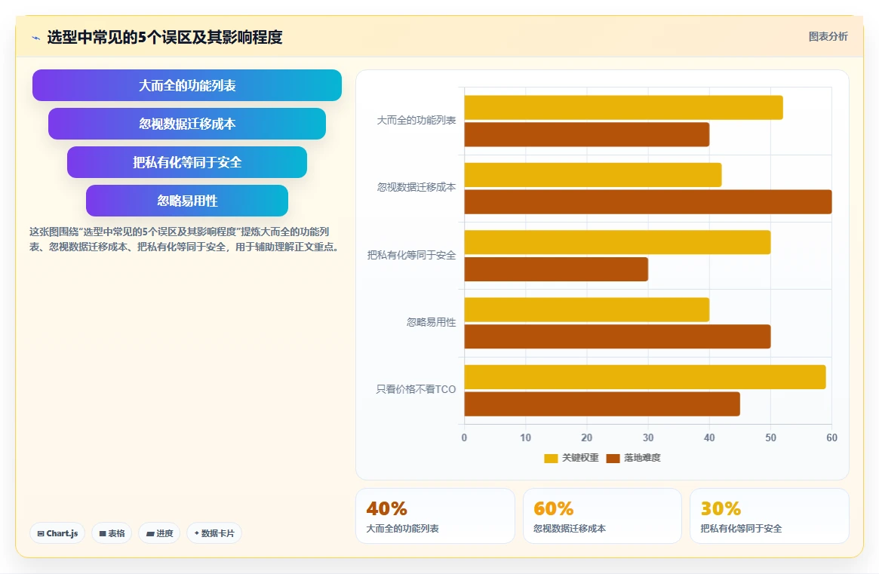Click the 只看价格不看TCO axis label

(x=416, y=389)
